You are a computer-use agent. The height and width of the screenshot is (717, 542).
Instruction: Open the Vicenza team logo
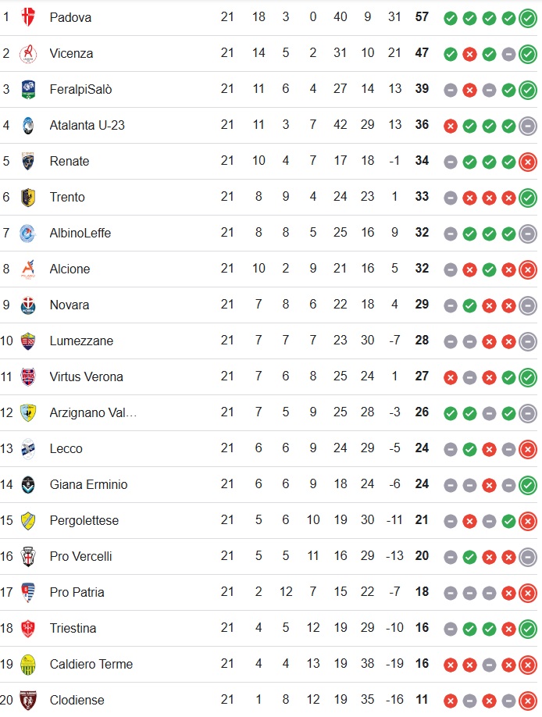28,53
